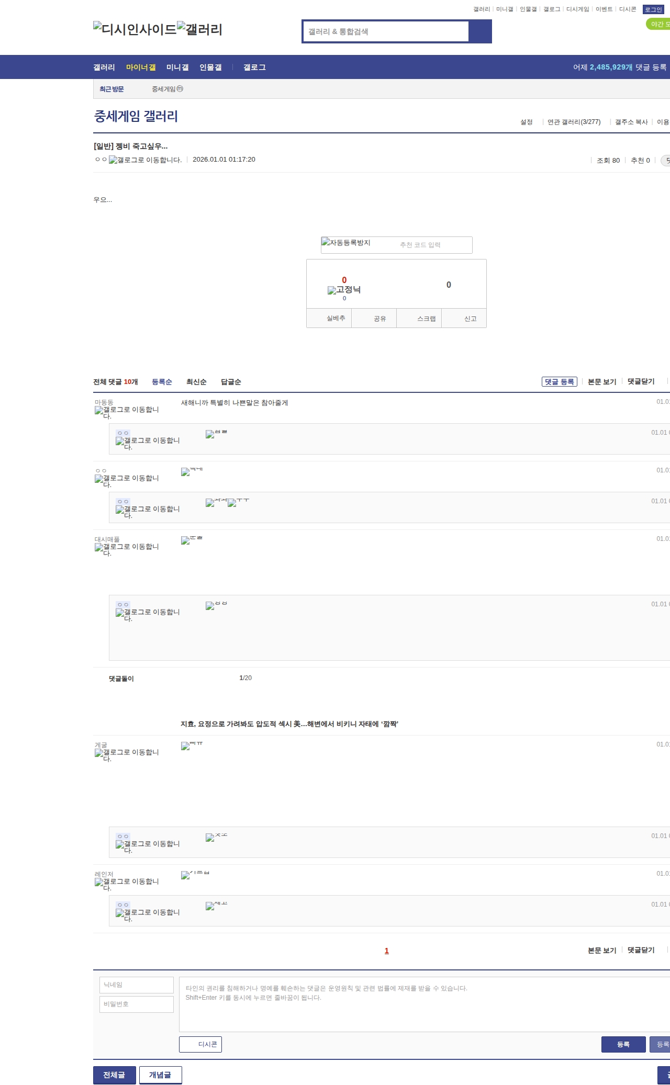Open 게굴's 갤로그 icon

(127, 755)
